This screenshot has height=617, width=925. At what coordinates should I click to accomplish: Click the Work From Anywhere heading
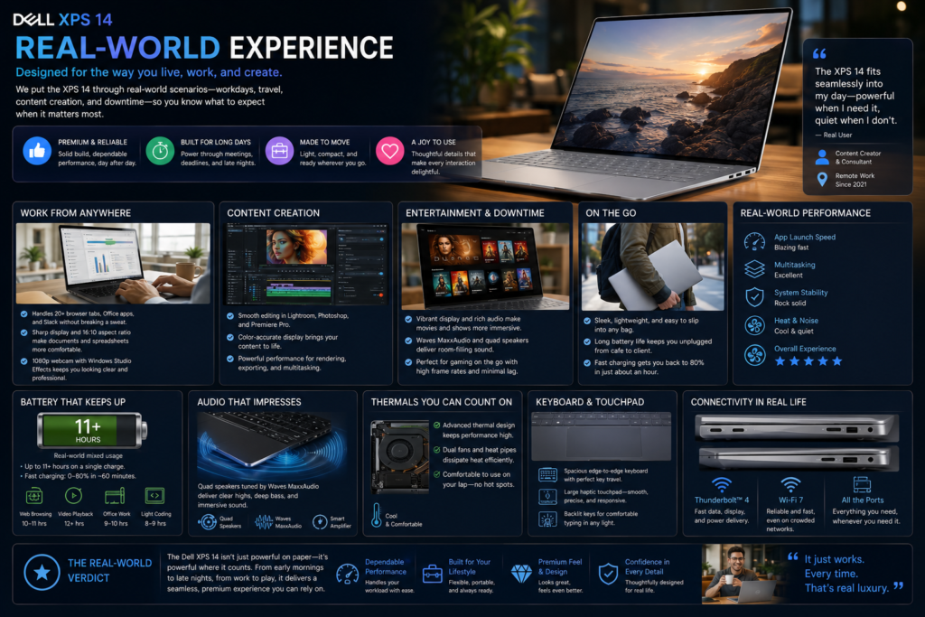tap(76, 213)
